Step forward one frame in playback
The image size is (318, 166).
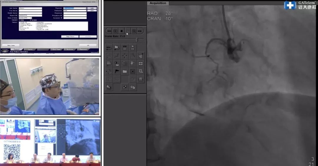(x=134, y=31)
